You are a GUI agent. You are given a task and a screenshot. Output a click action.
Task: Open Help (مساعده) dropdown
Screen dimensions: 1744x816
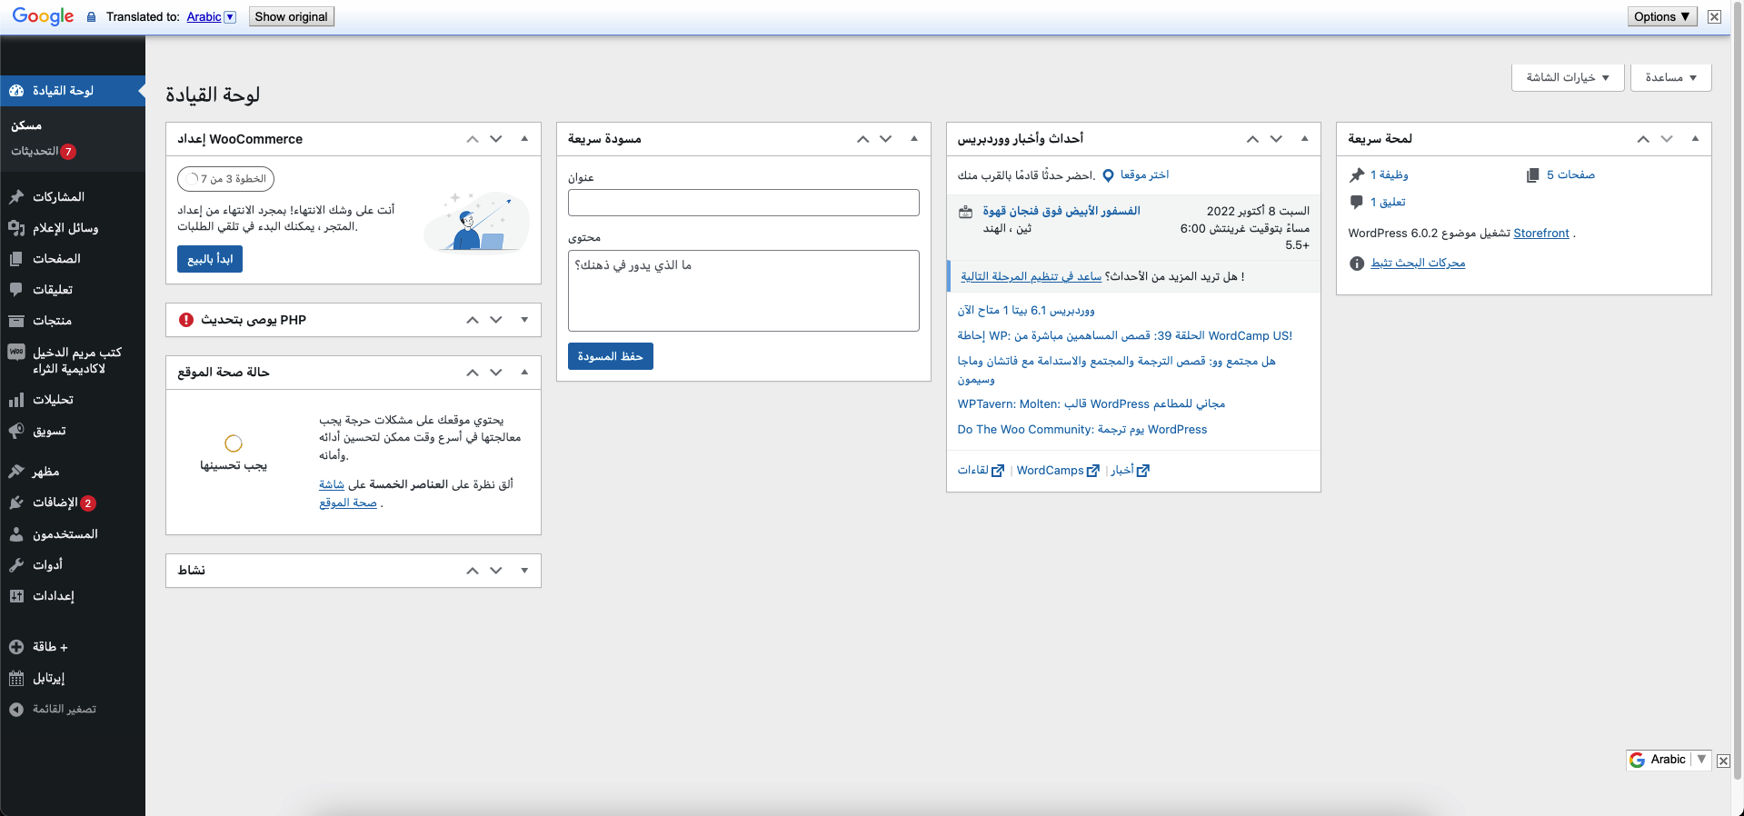click(1670, 77)
